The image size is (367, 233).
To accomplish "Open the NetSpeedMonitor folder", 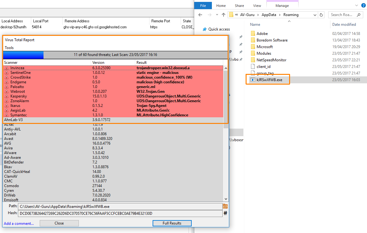I will click(271, 60).
